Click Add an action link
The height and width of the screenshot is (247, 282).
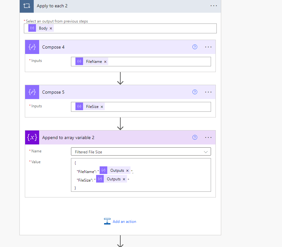tap(124, 222)
